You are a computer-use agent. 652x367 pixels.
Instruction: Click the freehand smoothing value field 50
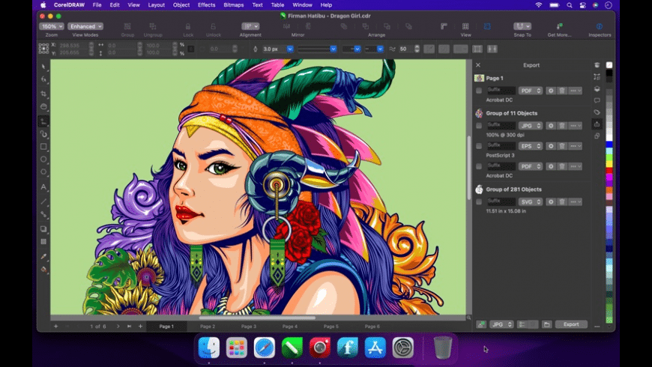(x=406, y=49)
